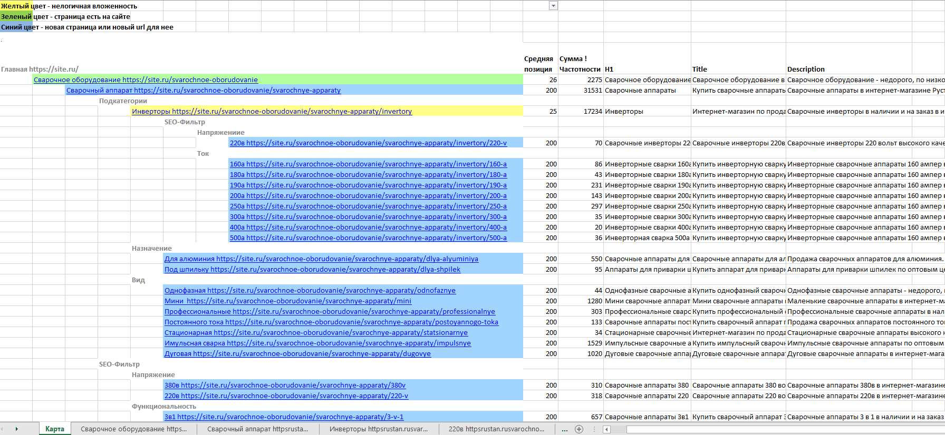This screenshot has height=435, width=945.
Task: Open the 380в svarochnye-apparaty/380v link
Action: [285, 385]
